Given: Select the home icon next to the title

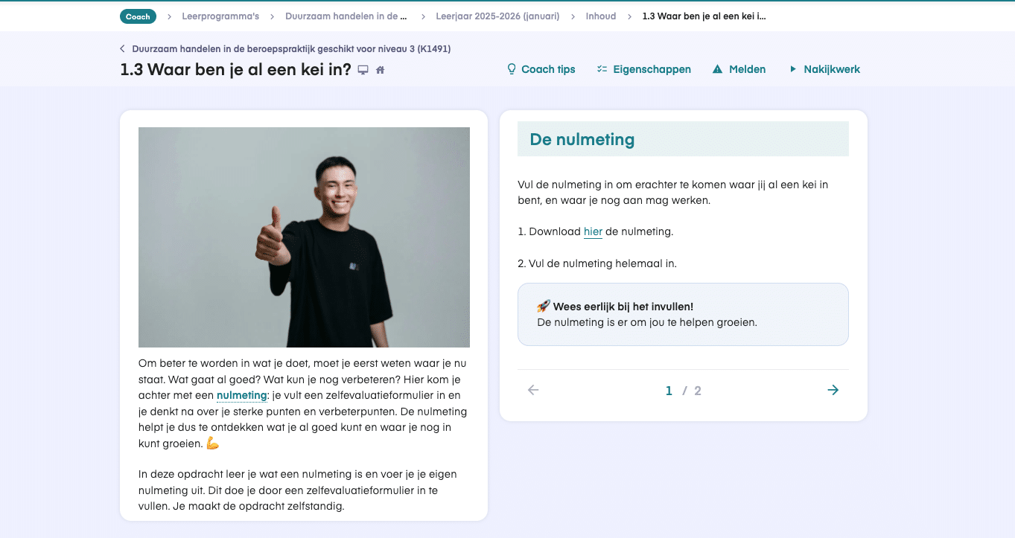Looking at the screenshot, I should coord(380,69).
